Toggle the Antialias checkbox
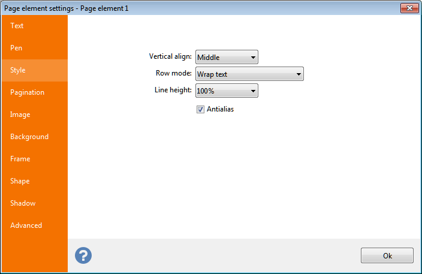 (x=200, y=110)
